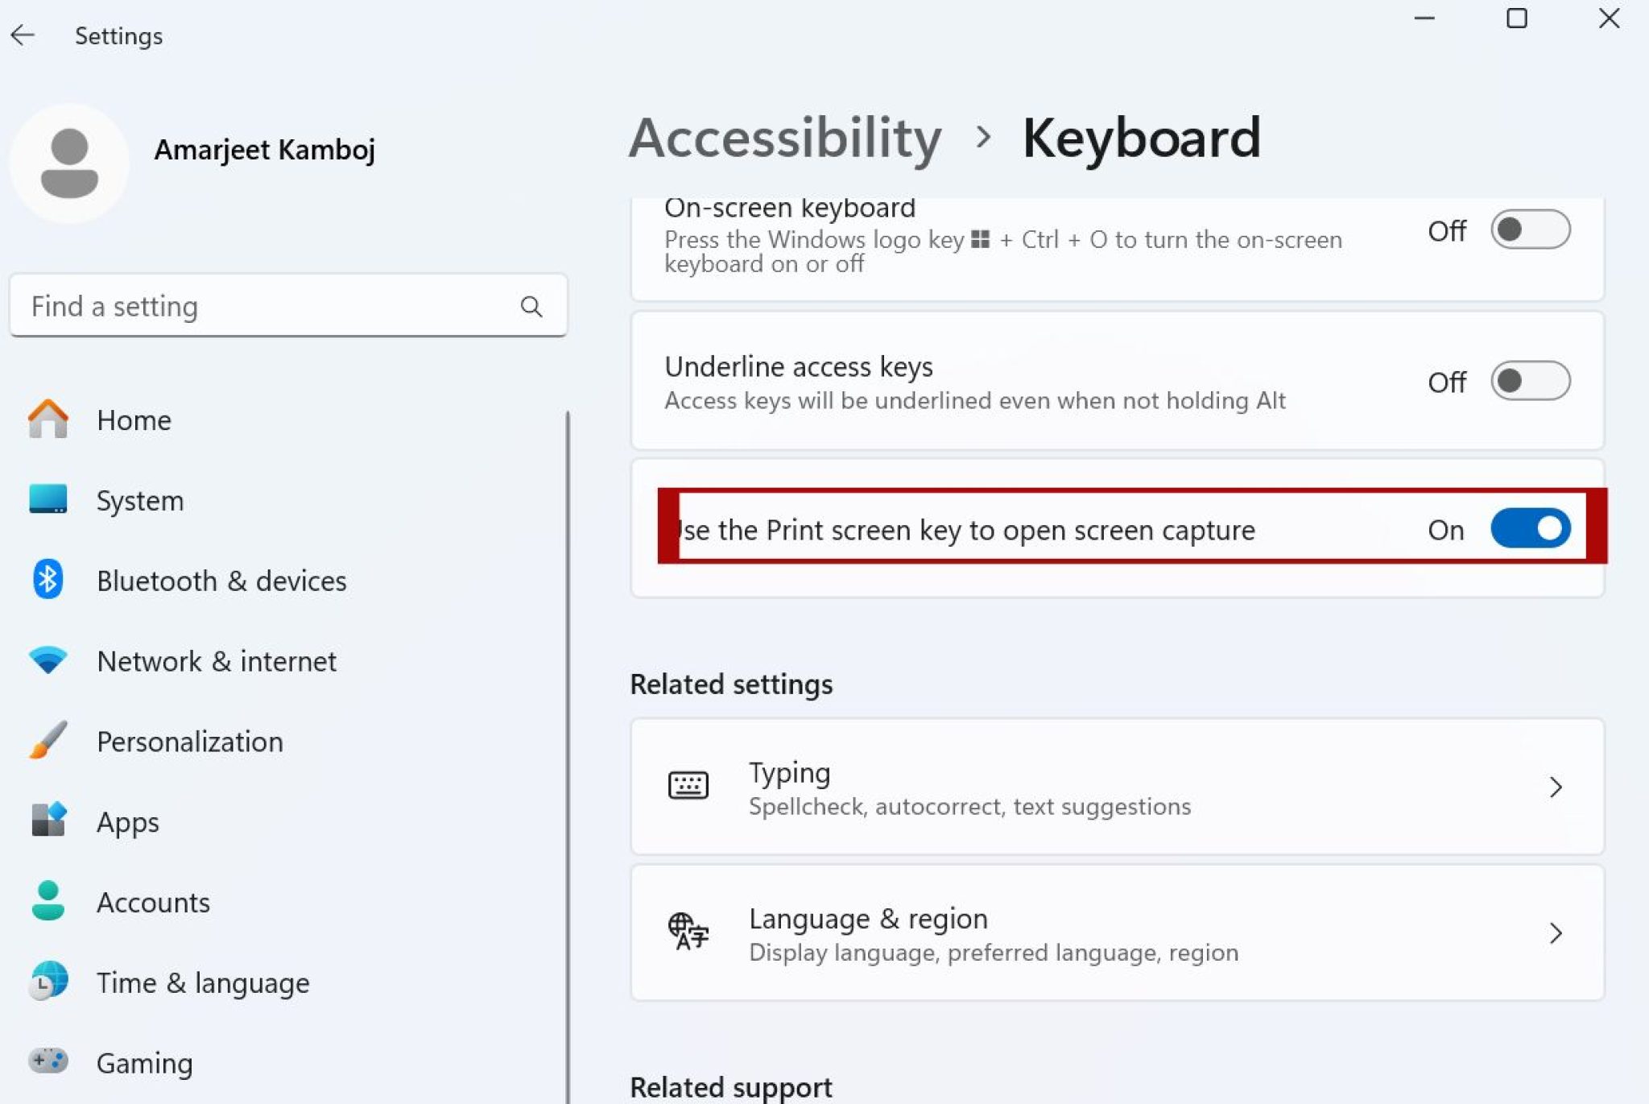Screen dimensions: 1649x1104
Task: Click inside the Find a setting search box
Action: pos(242,306)
